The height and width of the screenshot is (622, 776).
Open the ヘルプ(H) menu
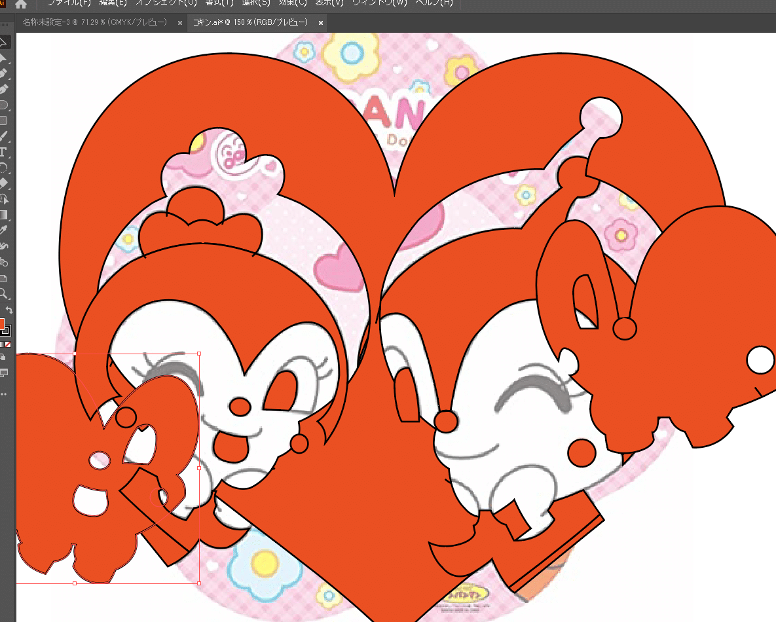[434, 3]
